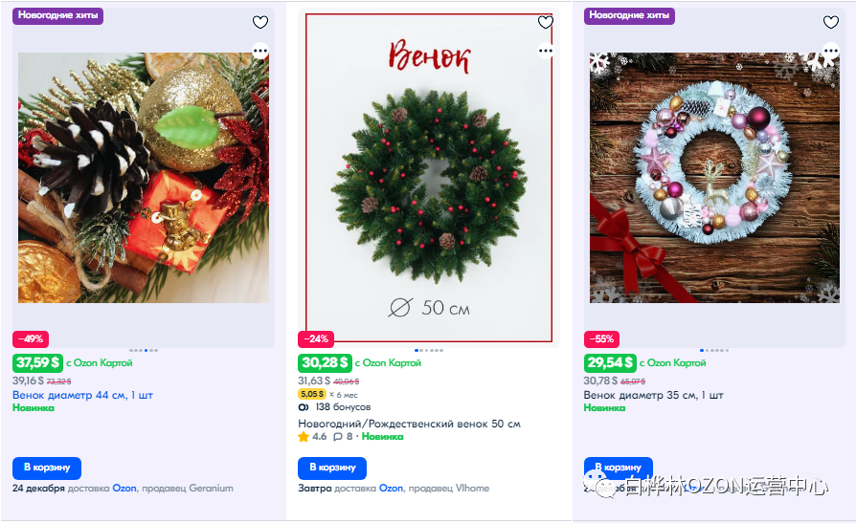This screenshot has width=856, height=523.
Task: Open reviews via the comment bubble icon
Action: (338, 437)
